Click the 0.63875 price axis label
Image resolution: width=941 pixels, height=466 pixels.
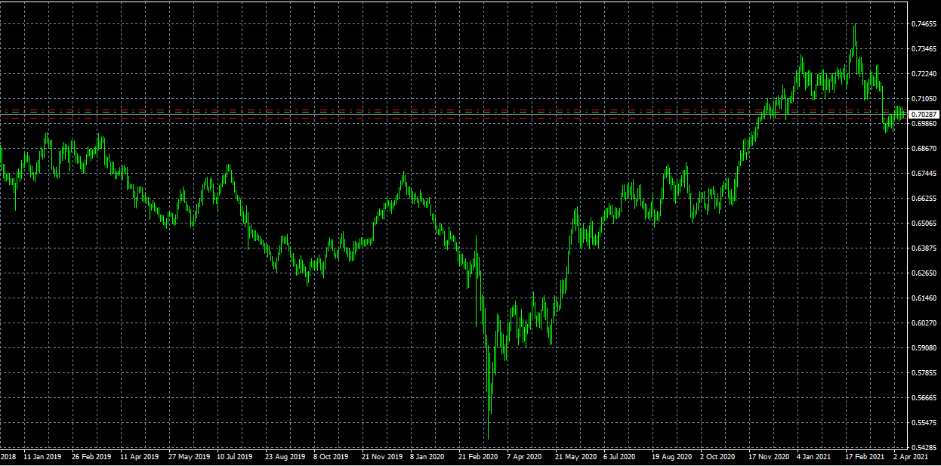point(924,248)
